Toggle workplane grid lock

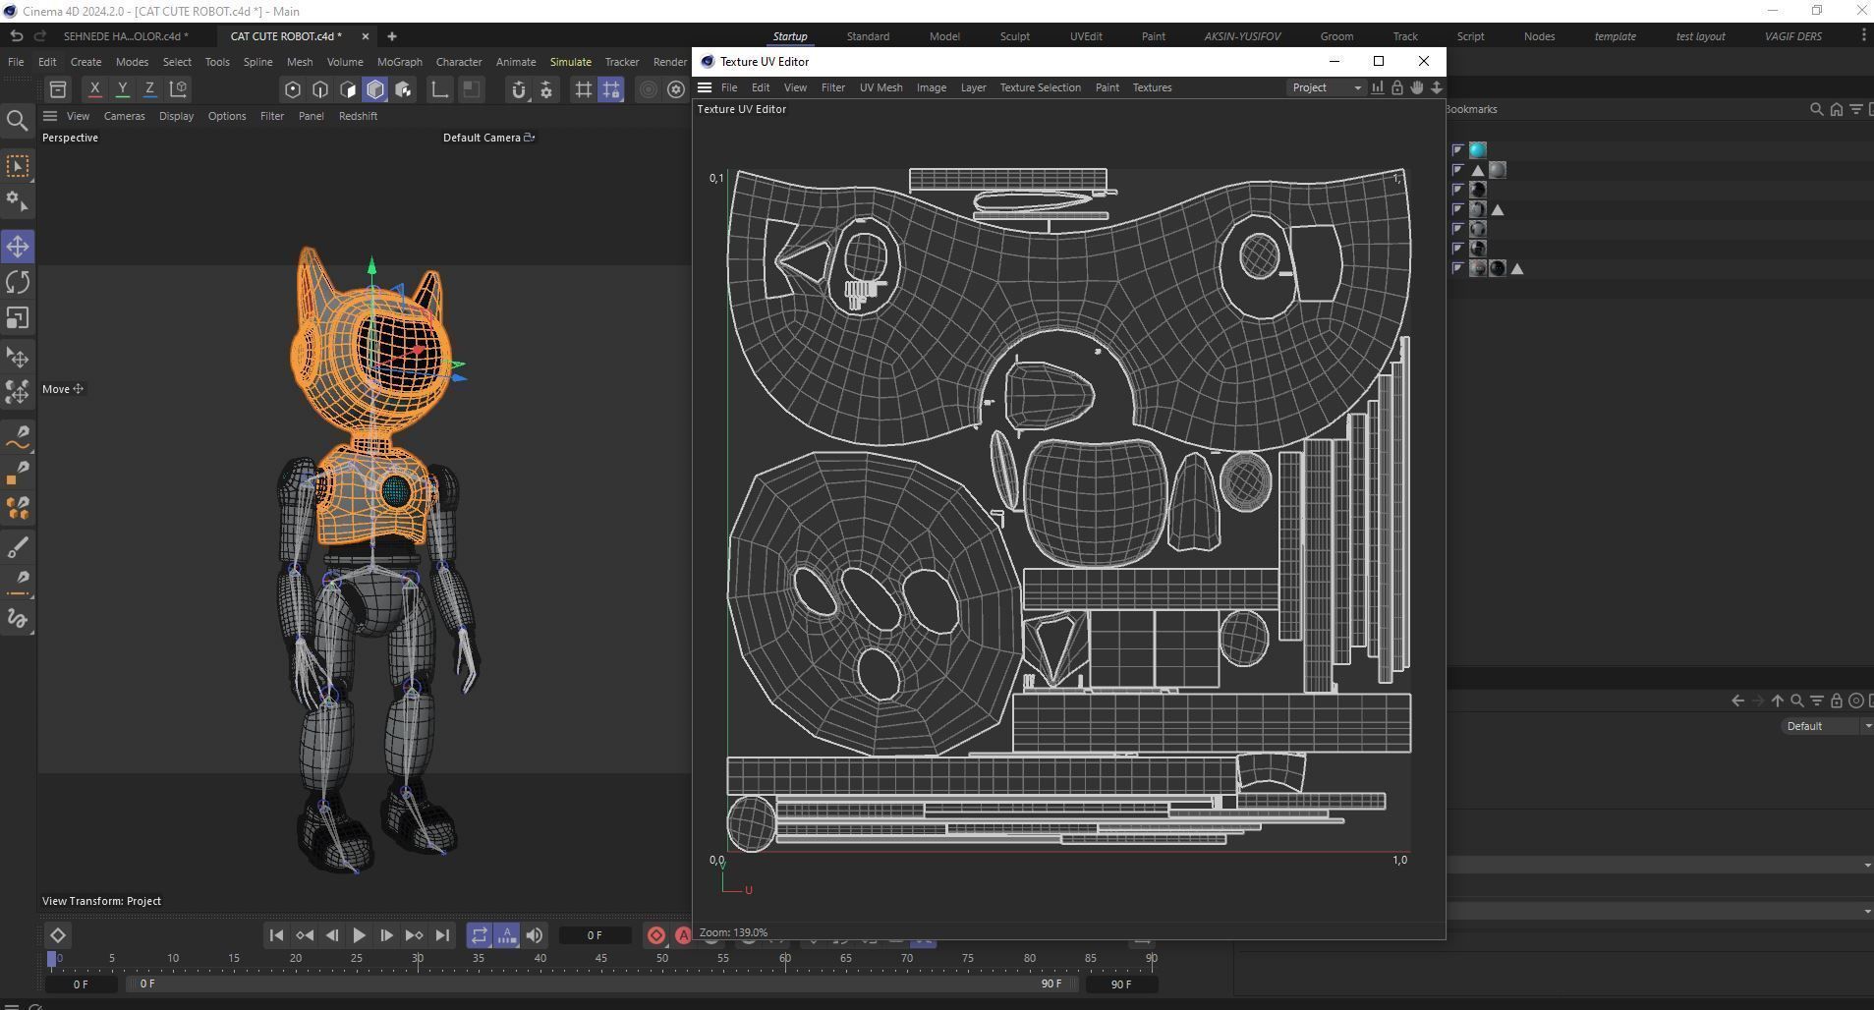coord(611,89)
